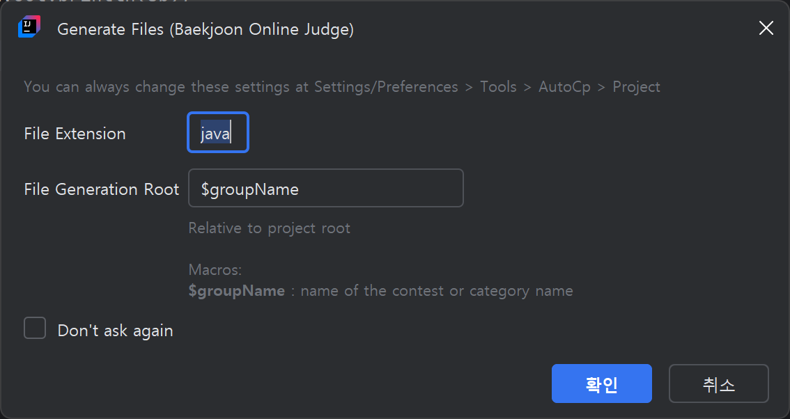The height and width of the screenshot is (419, 790).
Task: Close the Generate Files dialog
Action: [766, 29]
